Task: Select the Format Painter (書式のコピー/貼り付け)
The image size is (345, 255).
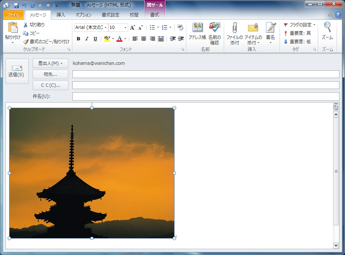Action: 46,41
